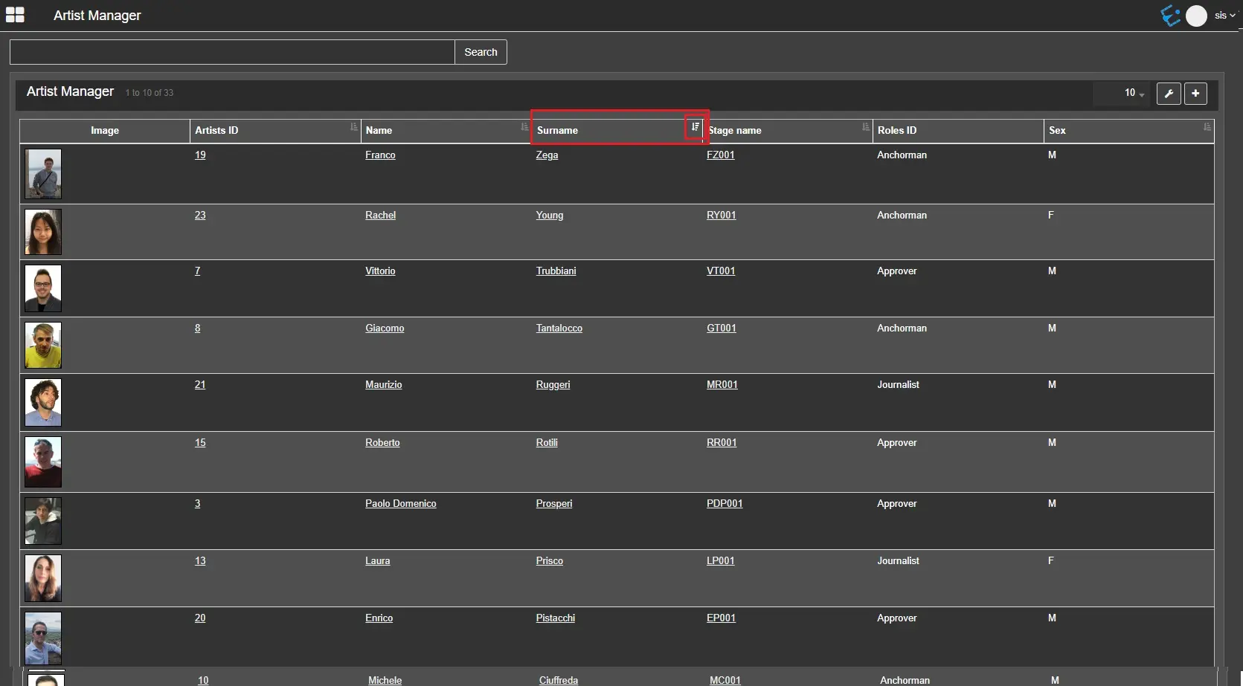The width and height of the screenshot is (1243, 686).
Task: Click the wrench settings icon
Action: 1168,93
